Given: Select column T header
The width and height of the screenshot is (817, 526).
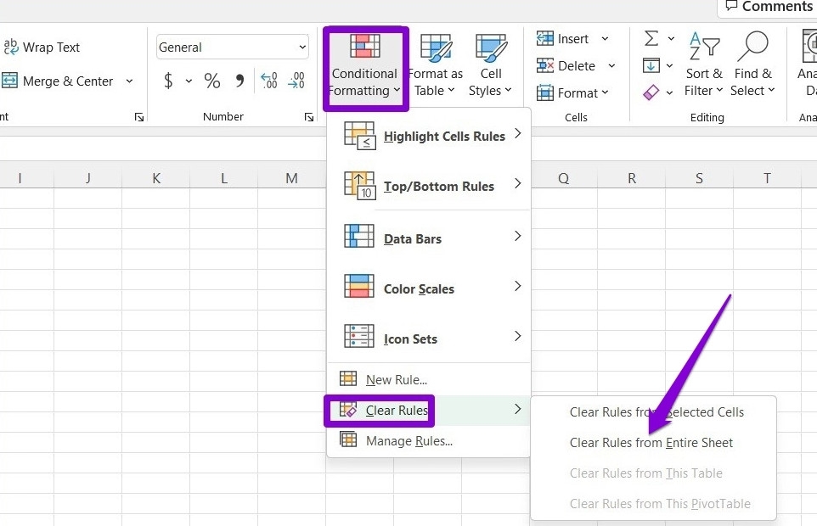Looking at the screenshot, I should (767, 178).
